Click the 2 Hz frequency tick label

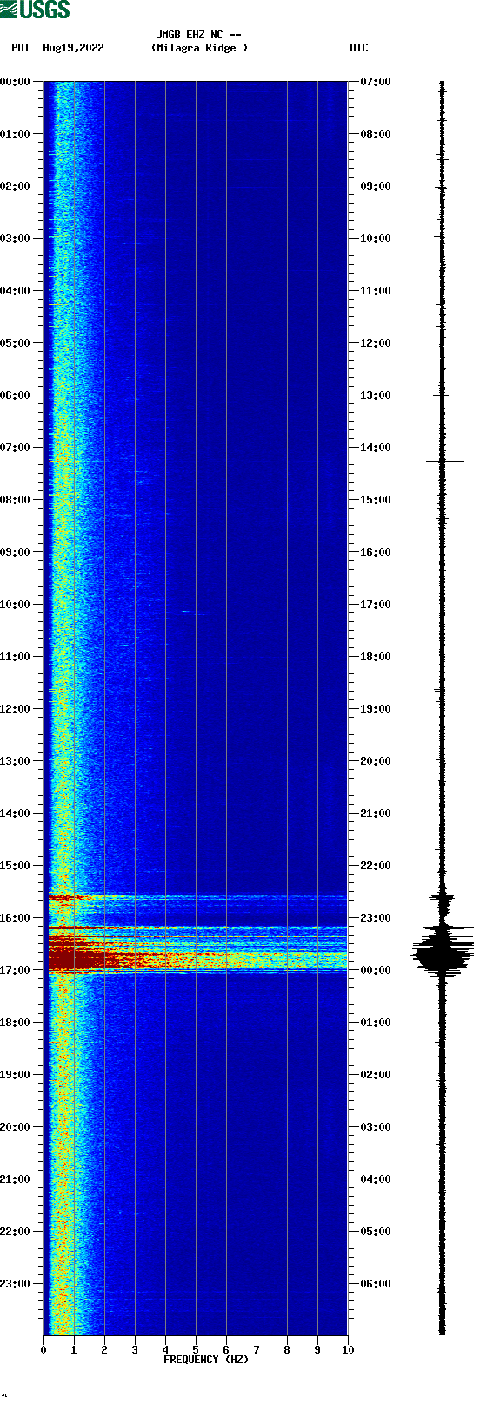104,1350
